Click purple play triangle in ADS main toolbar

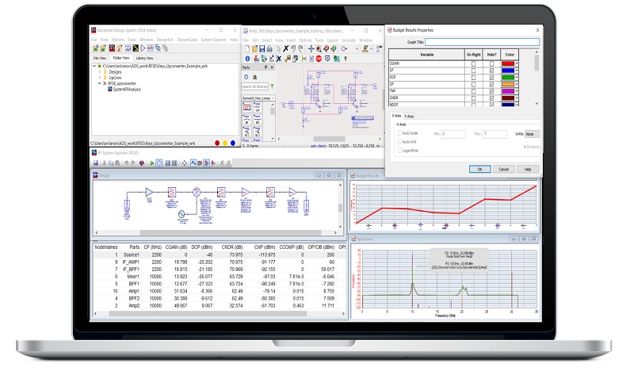tap(143, 48)
